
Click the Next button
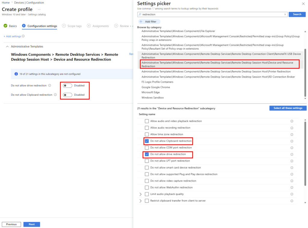pos(32,224)
